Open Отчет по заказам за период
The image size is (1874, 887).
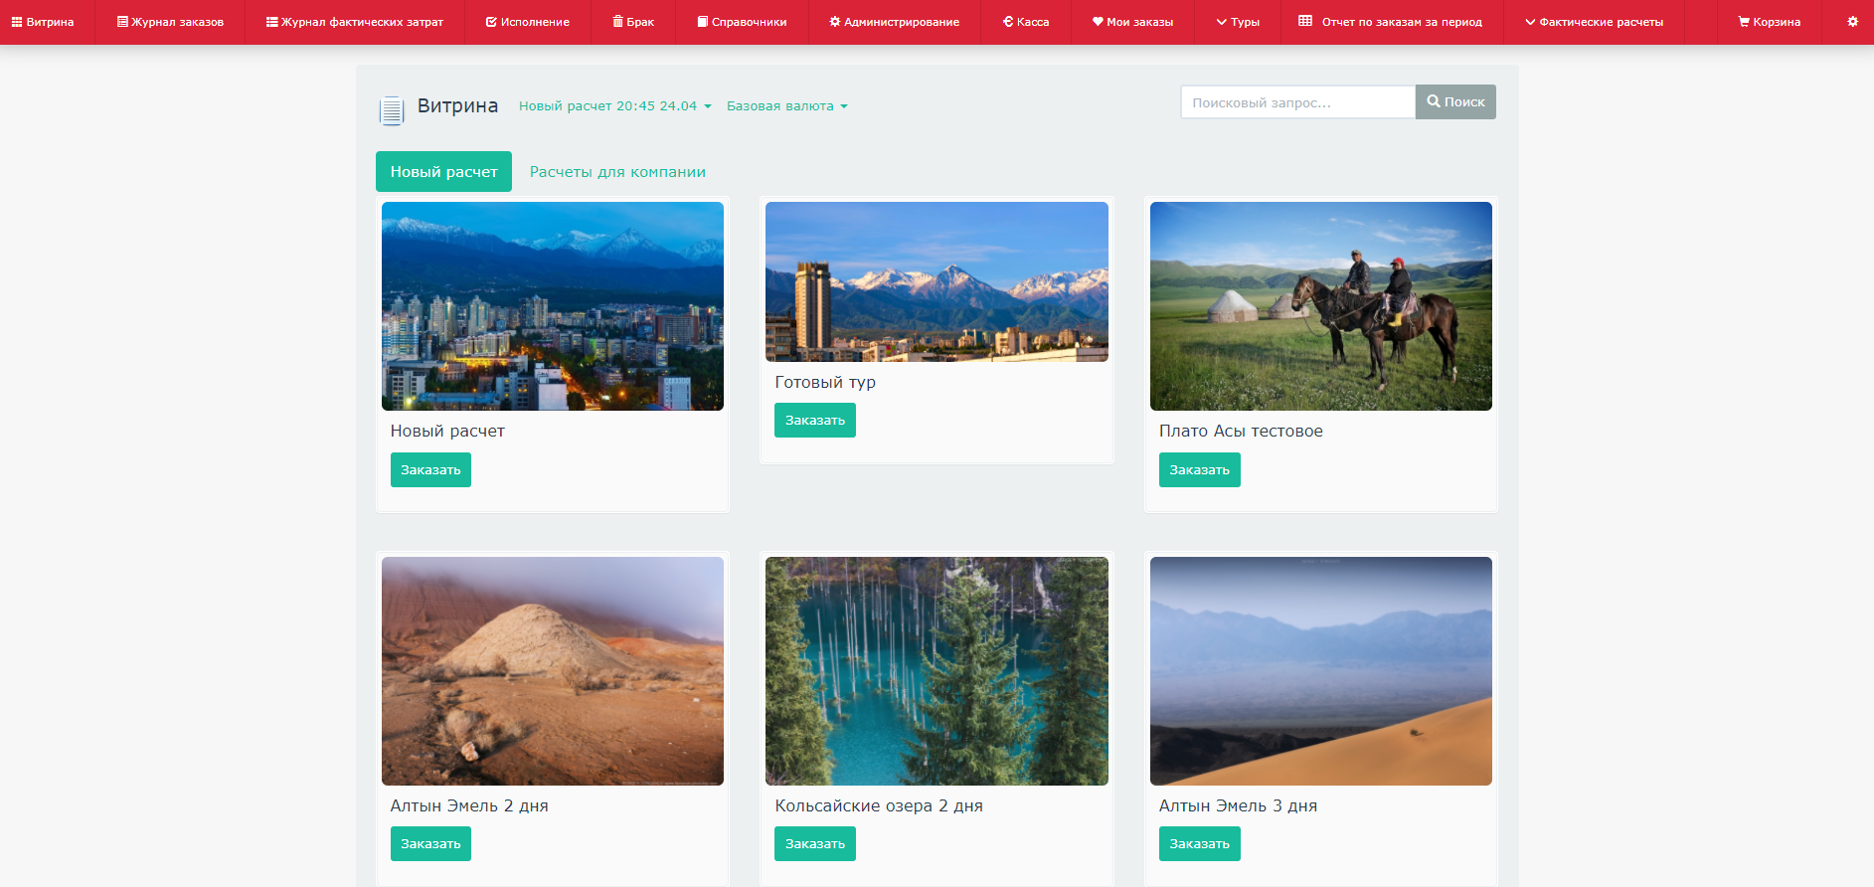click(1391, 22)
